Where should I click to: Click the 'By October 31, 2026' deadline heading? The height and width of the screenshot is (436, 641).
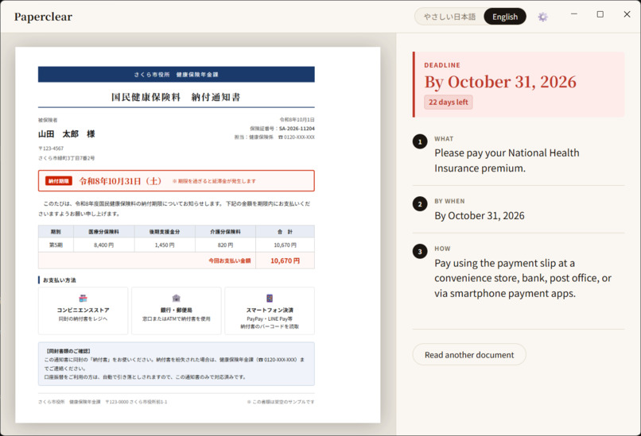500,82
